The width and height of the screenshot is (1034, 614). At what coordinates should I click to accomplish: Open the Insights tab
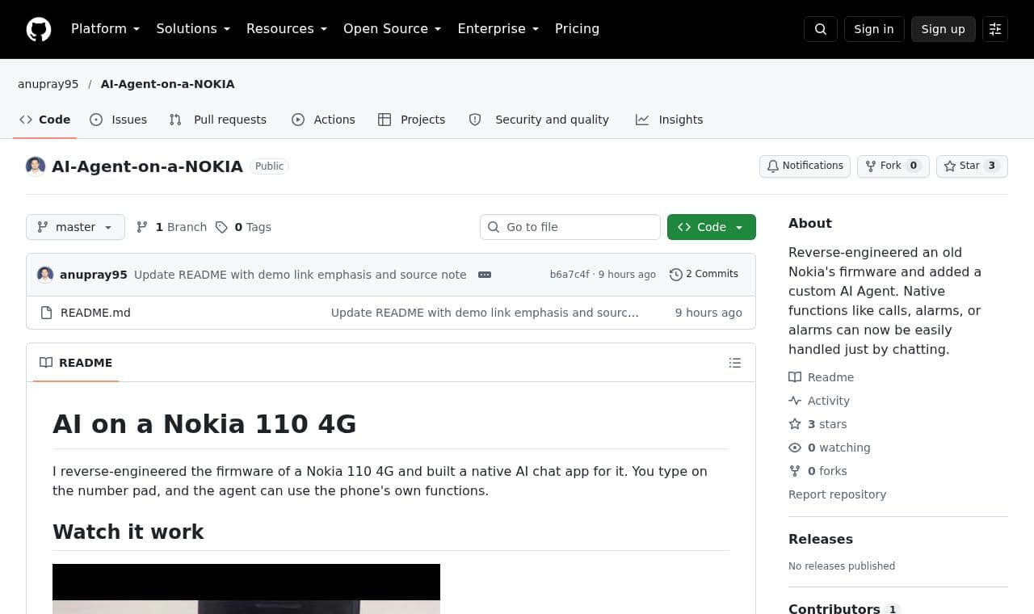point(669,120)
